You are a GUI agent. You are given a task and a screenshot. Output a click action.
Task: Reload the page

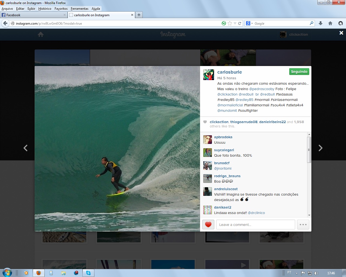coord(239,23)
